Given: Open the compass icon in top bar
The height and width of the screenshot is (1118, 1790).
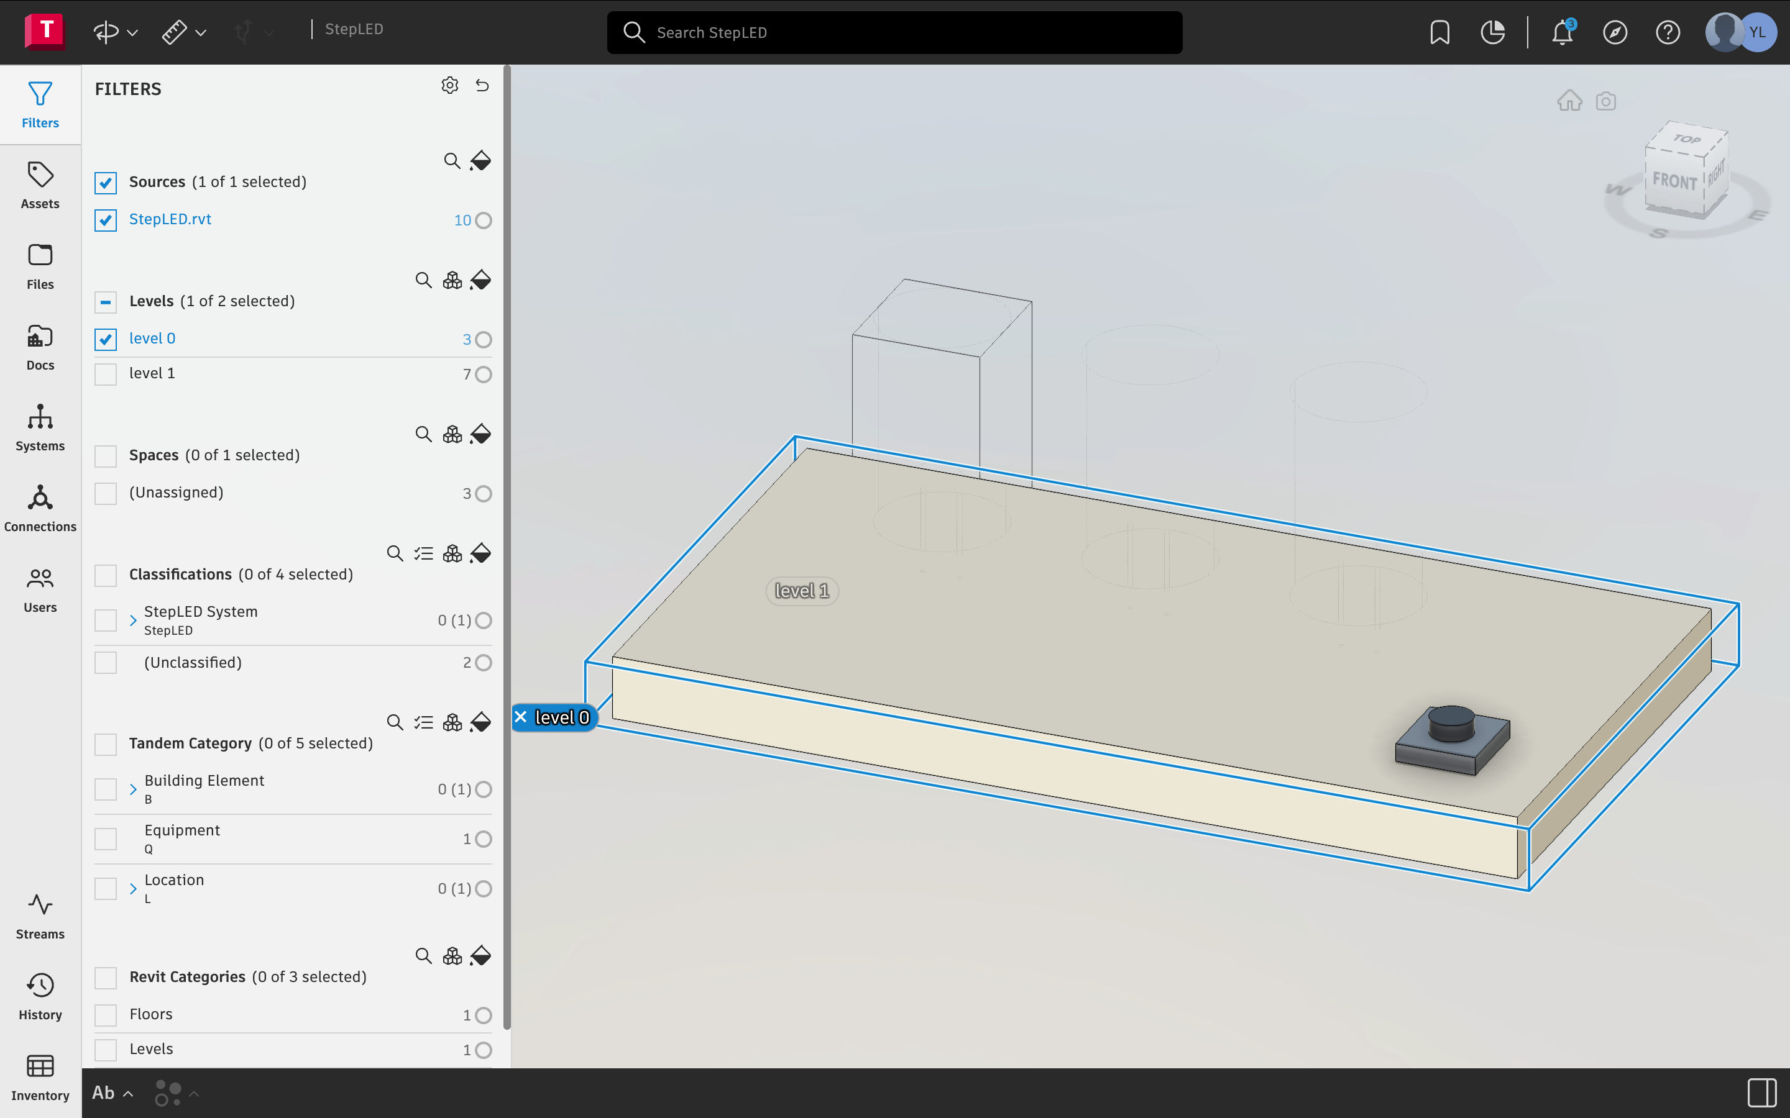Looking at the screenshot, I should coord(1615,32).
